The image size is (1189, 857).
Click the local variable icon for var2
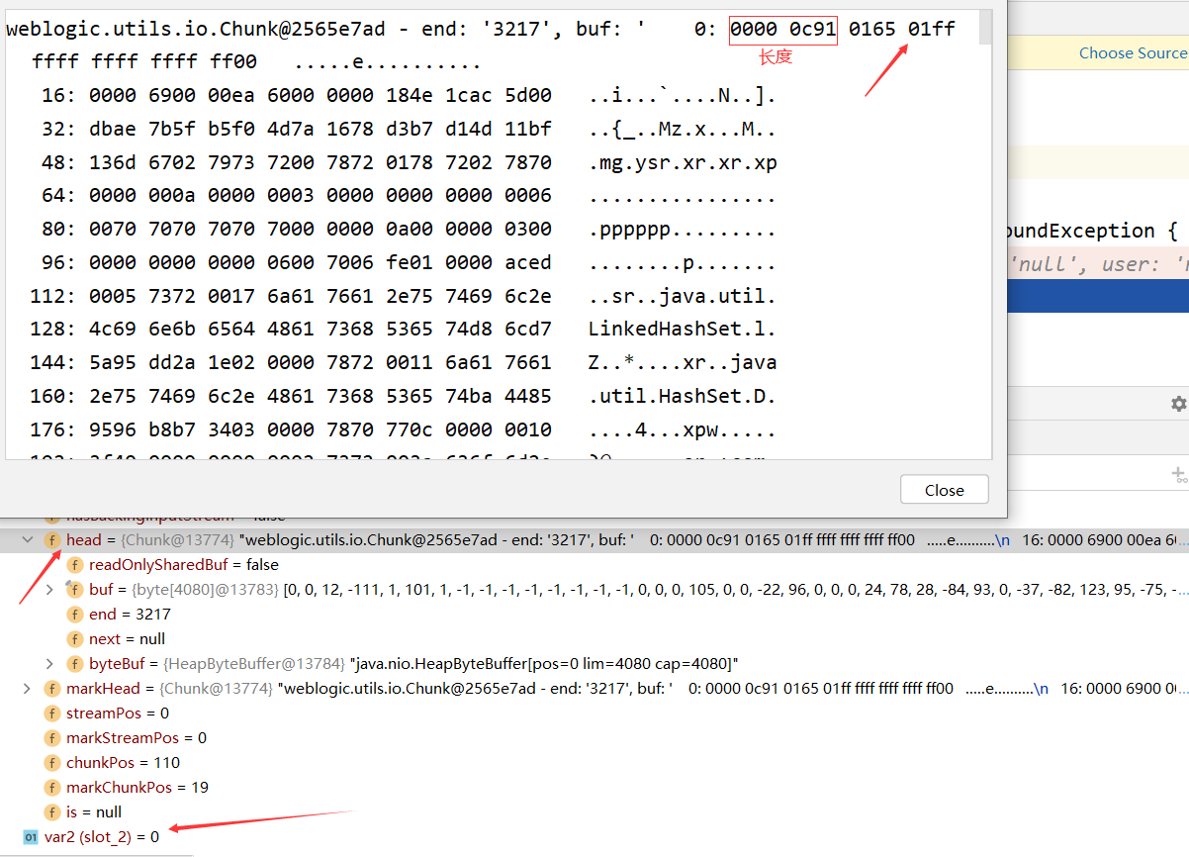tap(29, 837)
